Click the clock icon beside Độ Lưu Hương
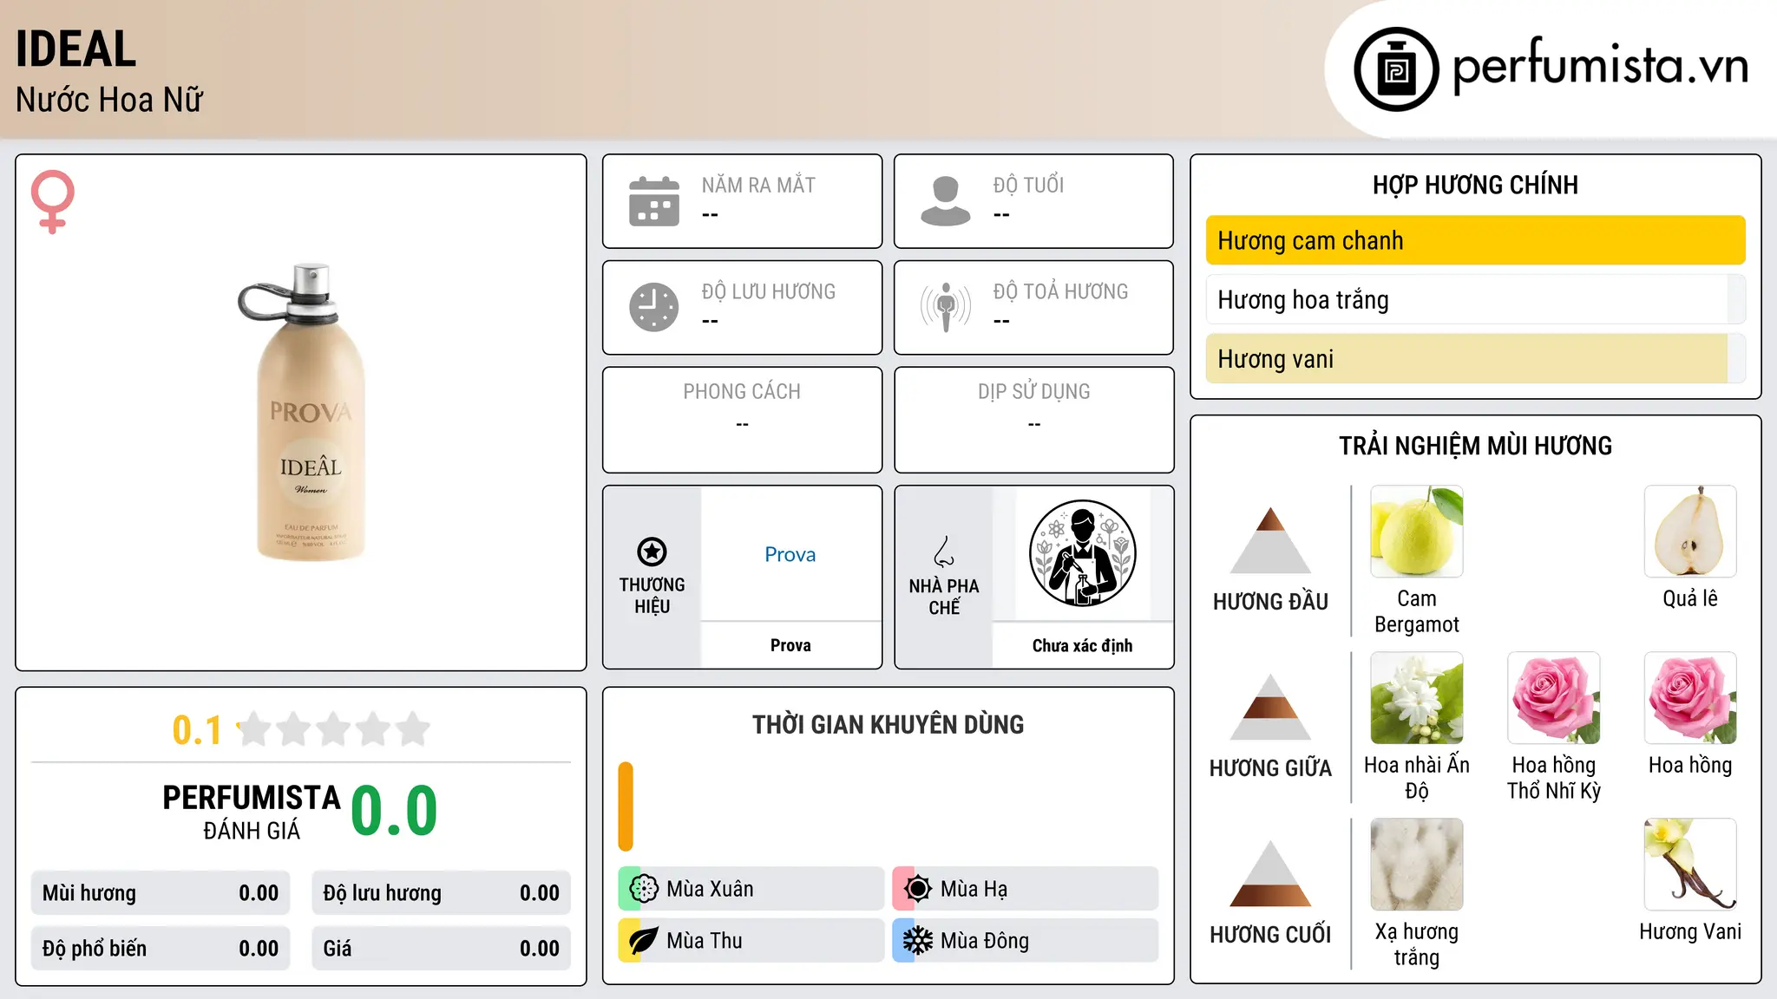Image resolution: width=1777 pixels, height=999 pixels. [x=654, y=307]
